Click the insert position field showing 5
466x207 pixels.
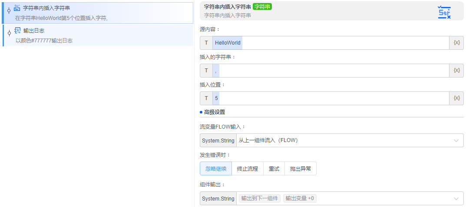pos(331,98)
